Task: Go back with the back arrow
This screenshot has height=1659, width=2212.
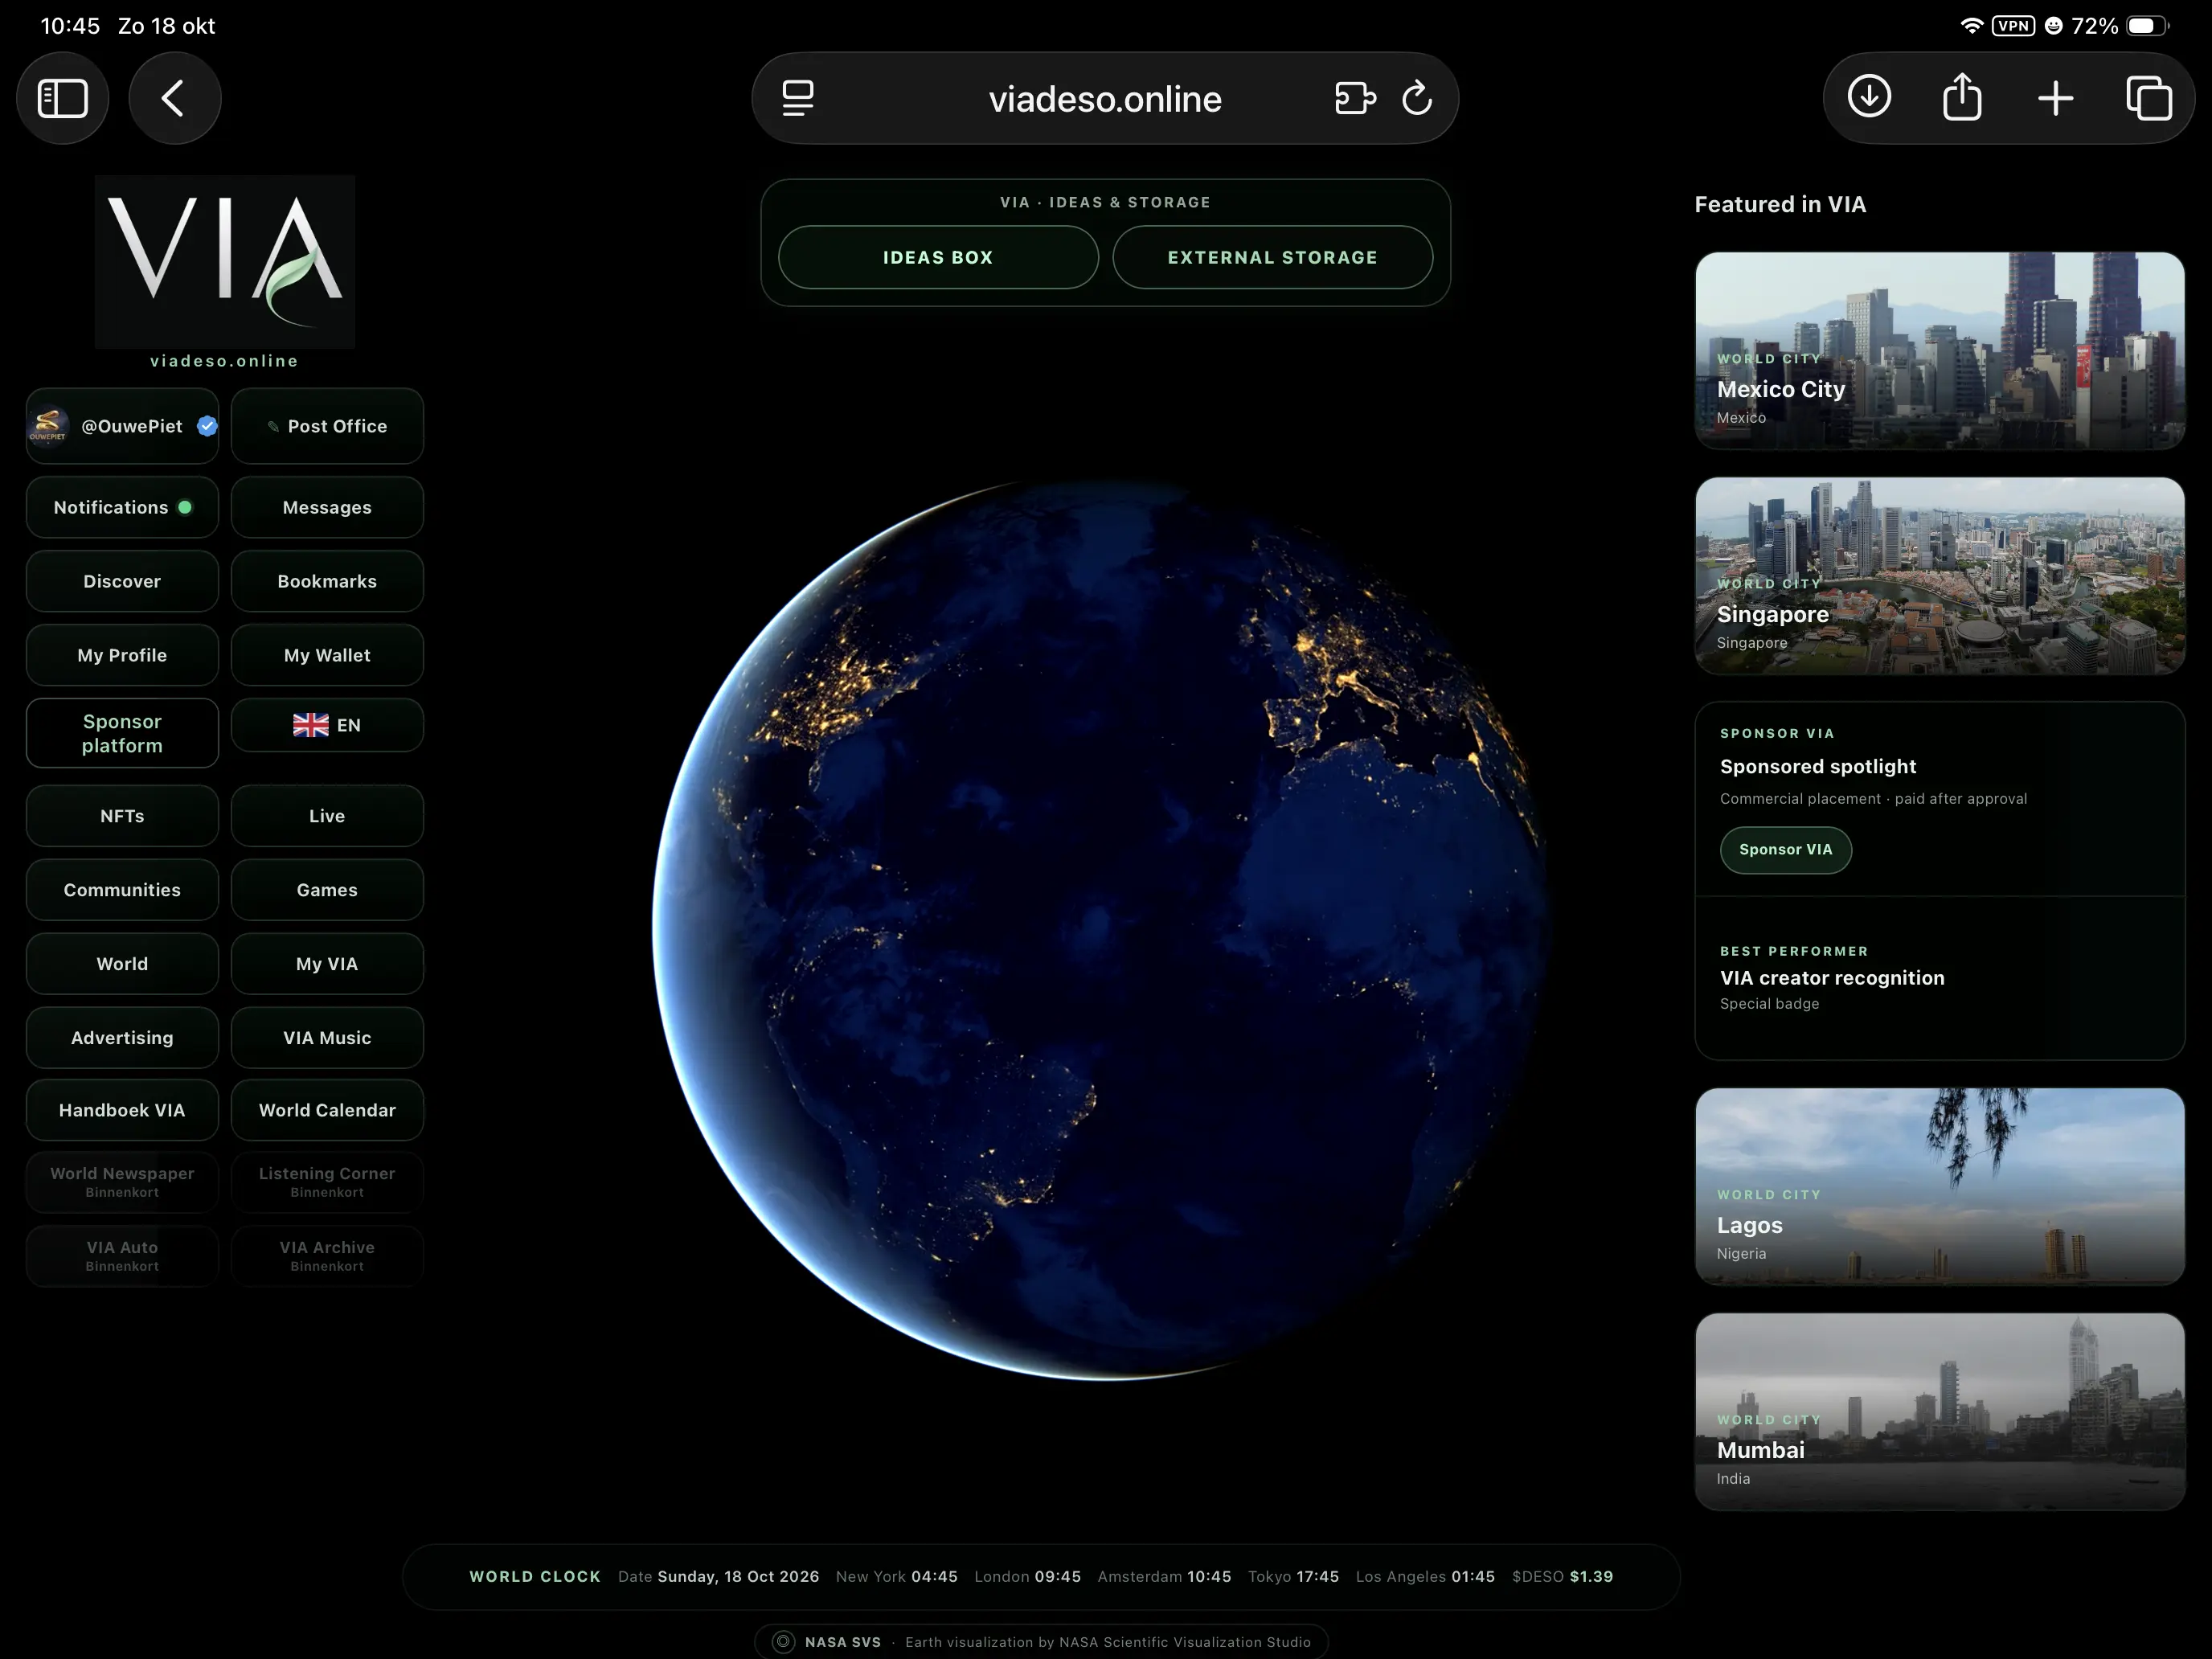Action: [174, 98]
